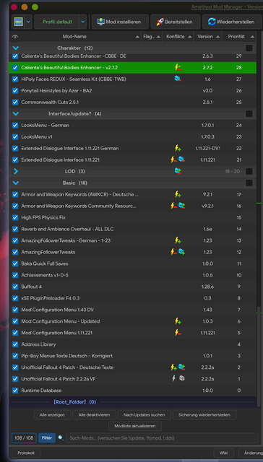Screen dimensions: 263x462
Task: Click the Bereitstellen rocket button
Action: [175, 22]
